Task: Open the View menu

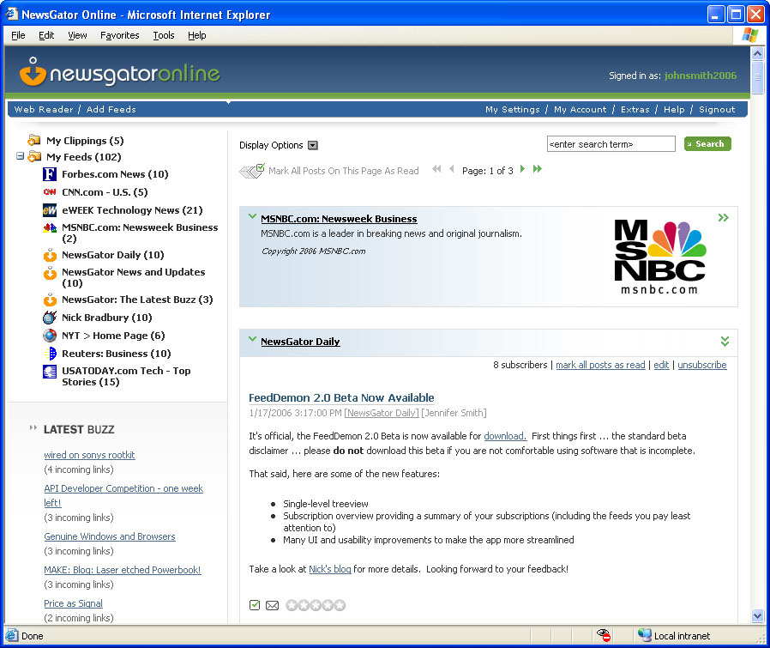Action: coord(77,35)
